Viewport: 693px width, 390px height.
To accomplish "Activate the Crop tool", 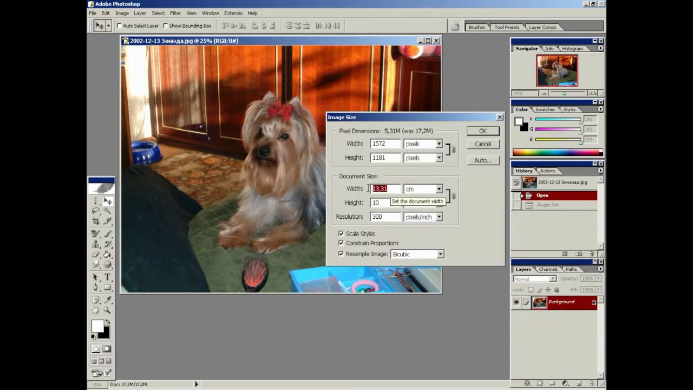I will coord(96,221).
